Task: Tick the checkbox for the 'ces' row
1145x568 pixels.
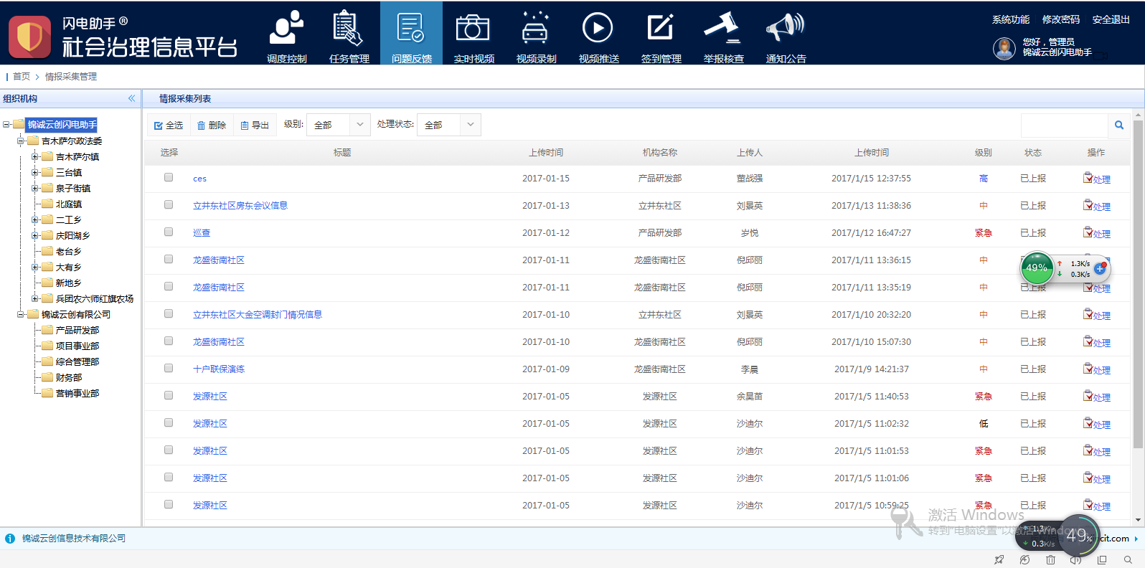Action: (x=169, y=178)
